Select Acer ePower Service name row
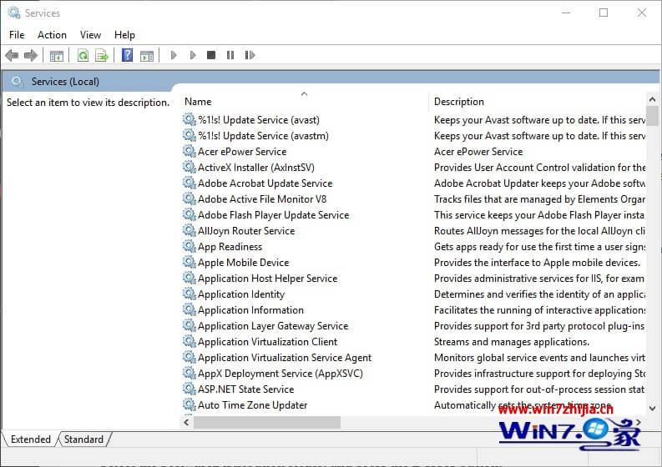 242,152
